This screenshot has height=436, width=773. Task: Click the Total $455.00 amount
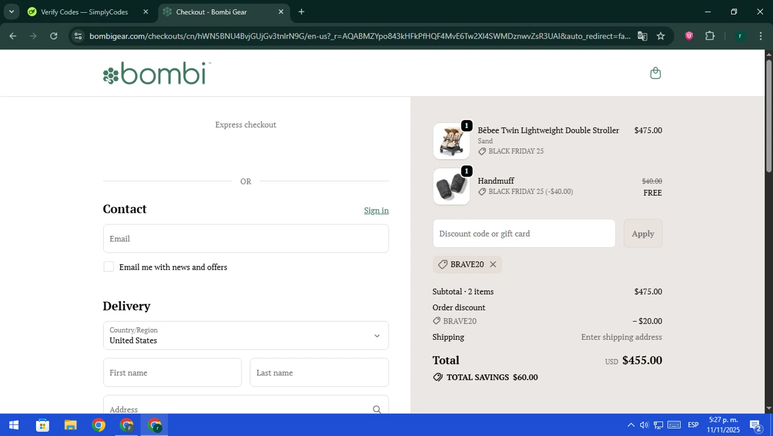[642, 360]
